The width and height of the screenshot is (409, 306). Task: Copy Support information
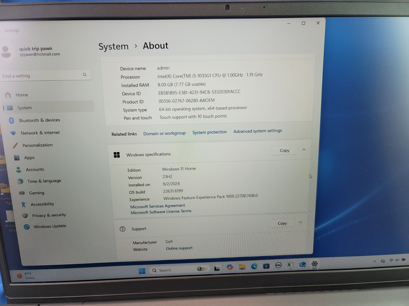click(x=282, y=223)
